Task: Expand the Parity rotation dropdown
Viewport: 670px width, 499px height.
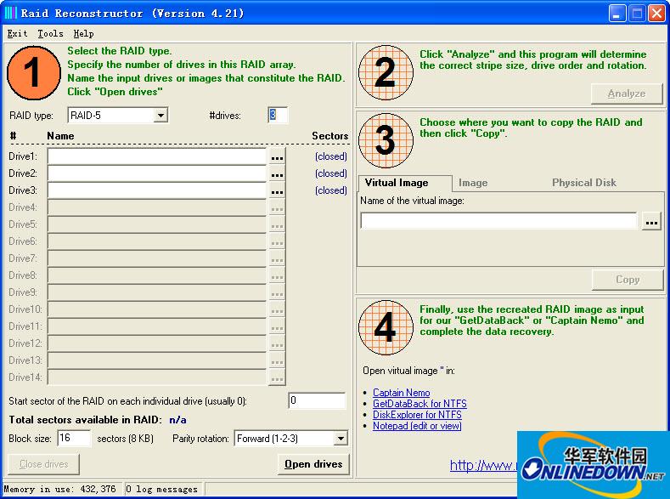Action: pos(341,439)
